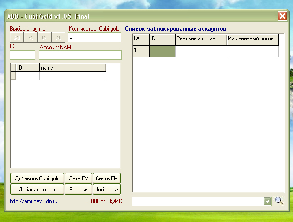Click the Измененный логин column header

252,40
